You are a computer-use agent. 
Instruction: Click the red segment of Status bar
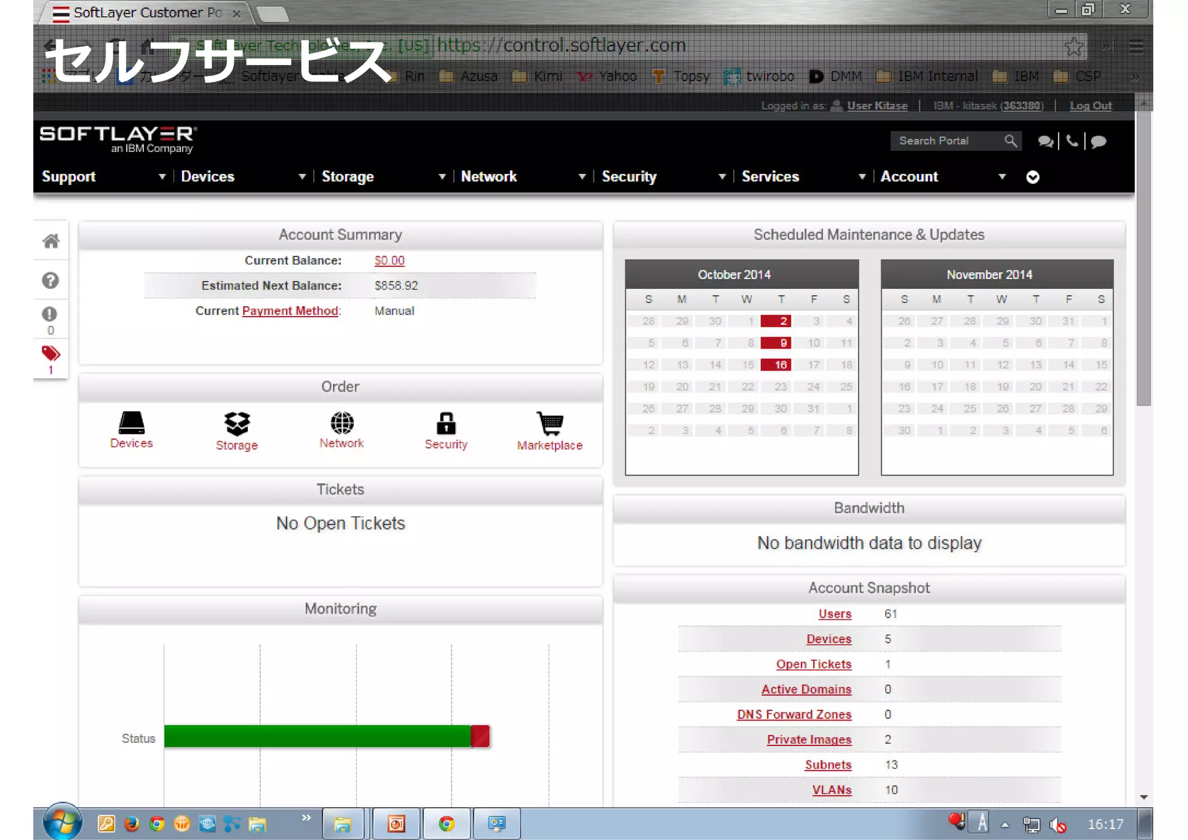[x=480, y=736]
